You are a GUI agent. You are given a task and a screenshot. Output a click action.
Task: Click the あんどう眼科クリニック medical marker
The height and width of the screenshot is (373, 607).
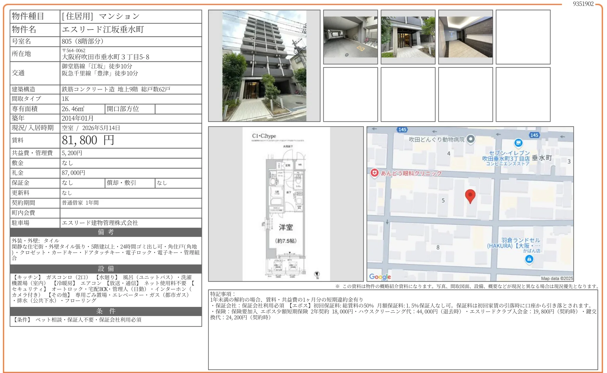374,173
